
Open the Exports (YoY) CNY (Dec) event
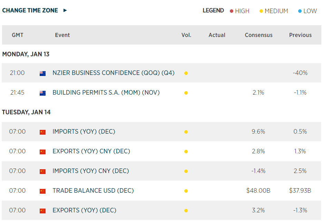pos(91,151)
